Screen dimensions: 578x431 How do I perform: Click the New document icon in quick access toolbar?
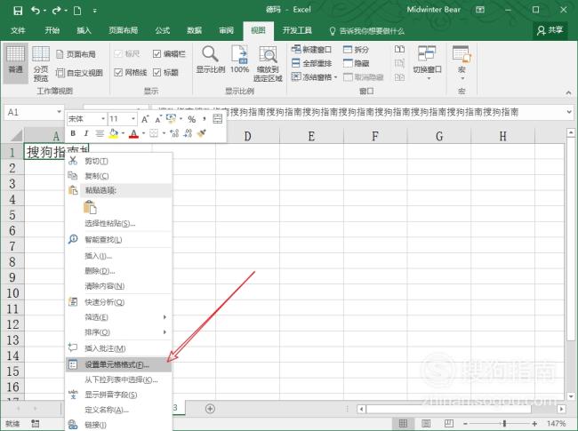click(x=77, y=11)
